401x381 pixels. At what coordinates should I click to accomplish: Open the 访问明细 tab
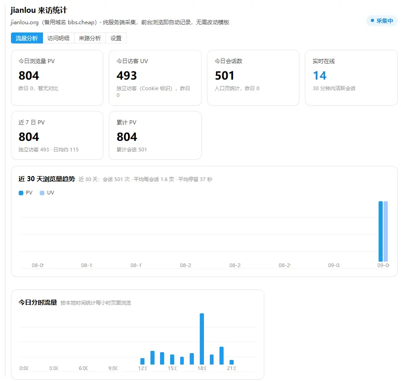(59, 38)
